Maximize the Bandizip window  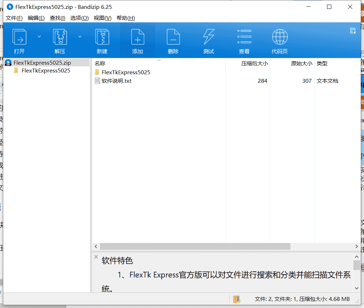coord(329,7)
